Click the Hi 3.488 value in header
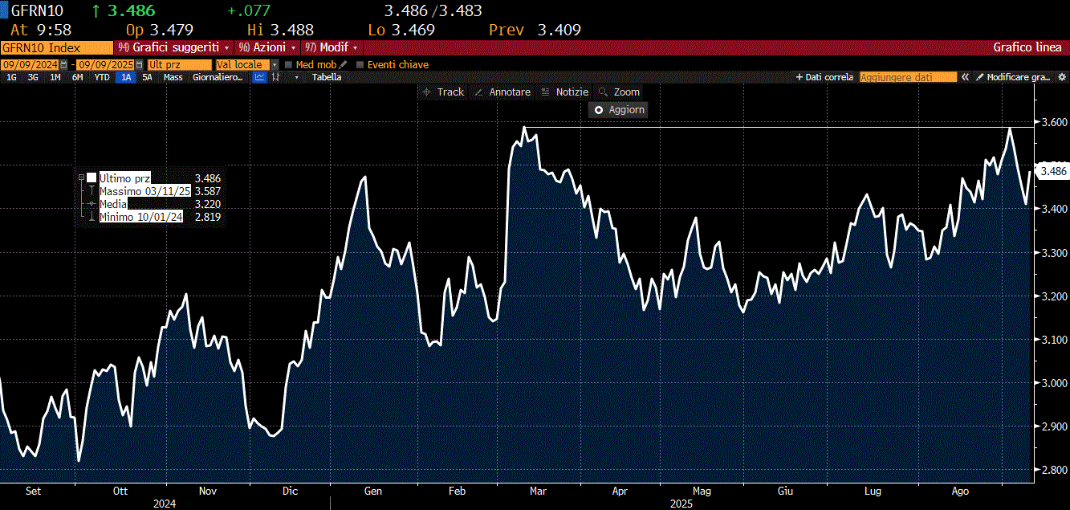The width and height of the screenshot is (1070, 510). [280, 30]
